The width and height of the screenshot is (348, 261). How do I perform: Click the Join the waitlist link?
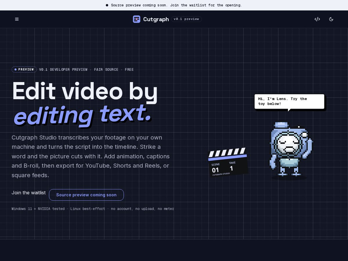pos(29,193)
